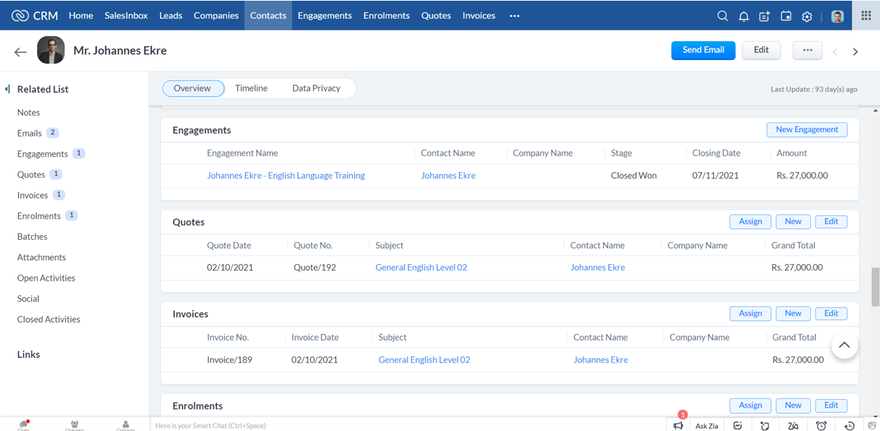Click the CRM logo icon
Viewport: 880px width, 431px height.
tap(20, 16)
